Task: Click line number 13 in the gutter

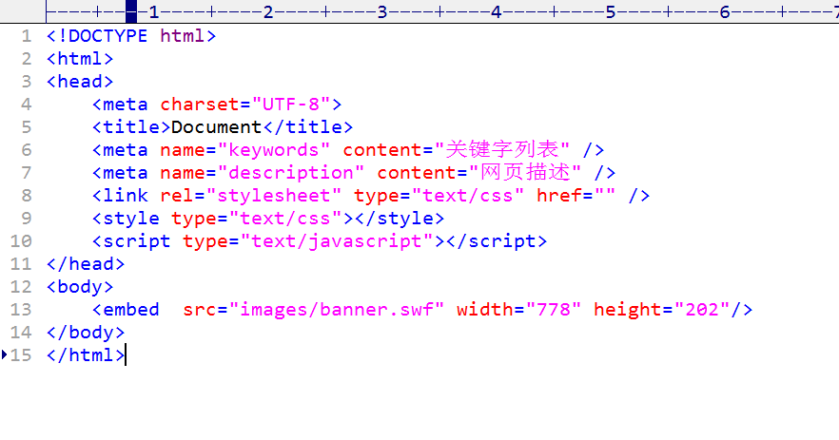Action: tap(21, 310)
